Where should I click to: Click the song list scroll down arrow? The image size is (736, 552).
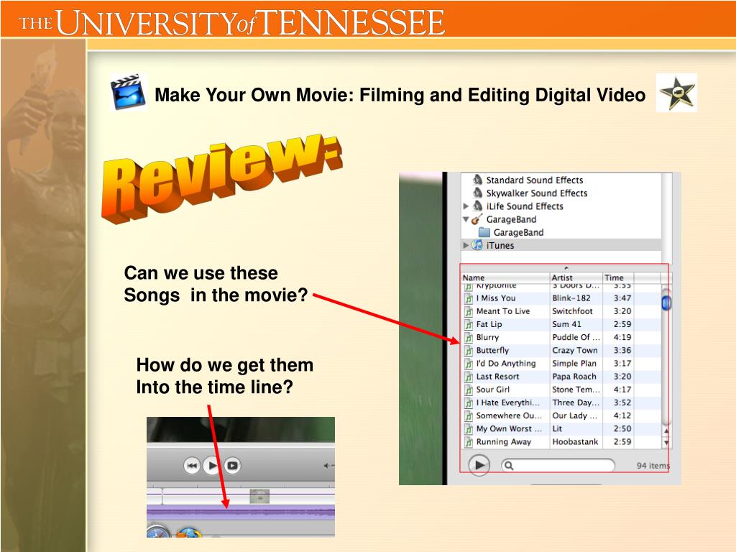tap(666, 442)
